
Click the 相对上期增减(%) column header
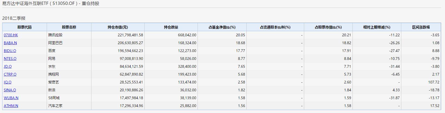pyautogui.click(x=377, y=27)
